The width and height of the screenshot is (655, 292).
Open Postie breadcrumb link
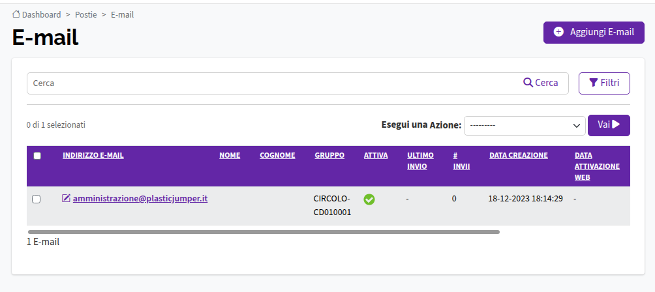click(x=85, y=14)
